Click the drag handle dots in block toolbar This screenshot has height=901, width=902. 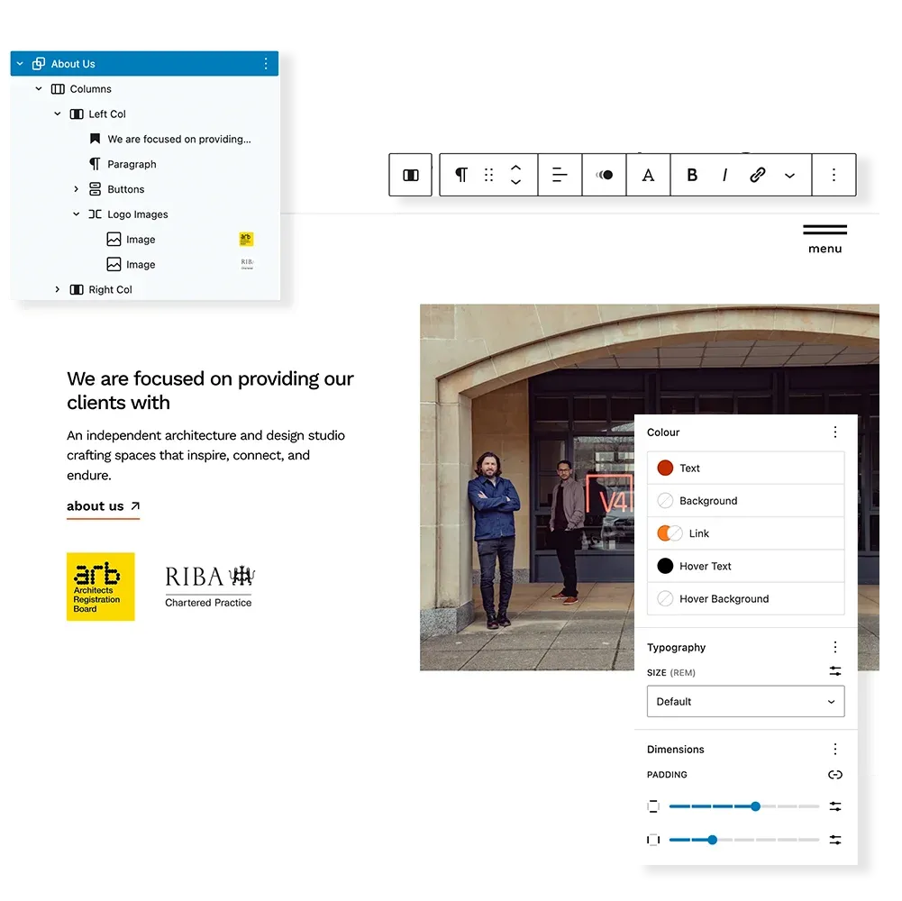pyautogui.click(x=488, y=175)
